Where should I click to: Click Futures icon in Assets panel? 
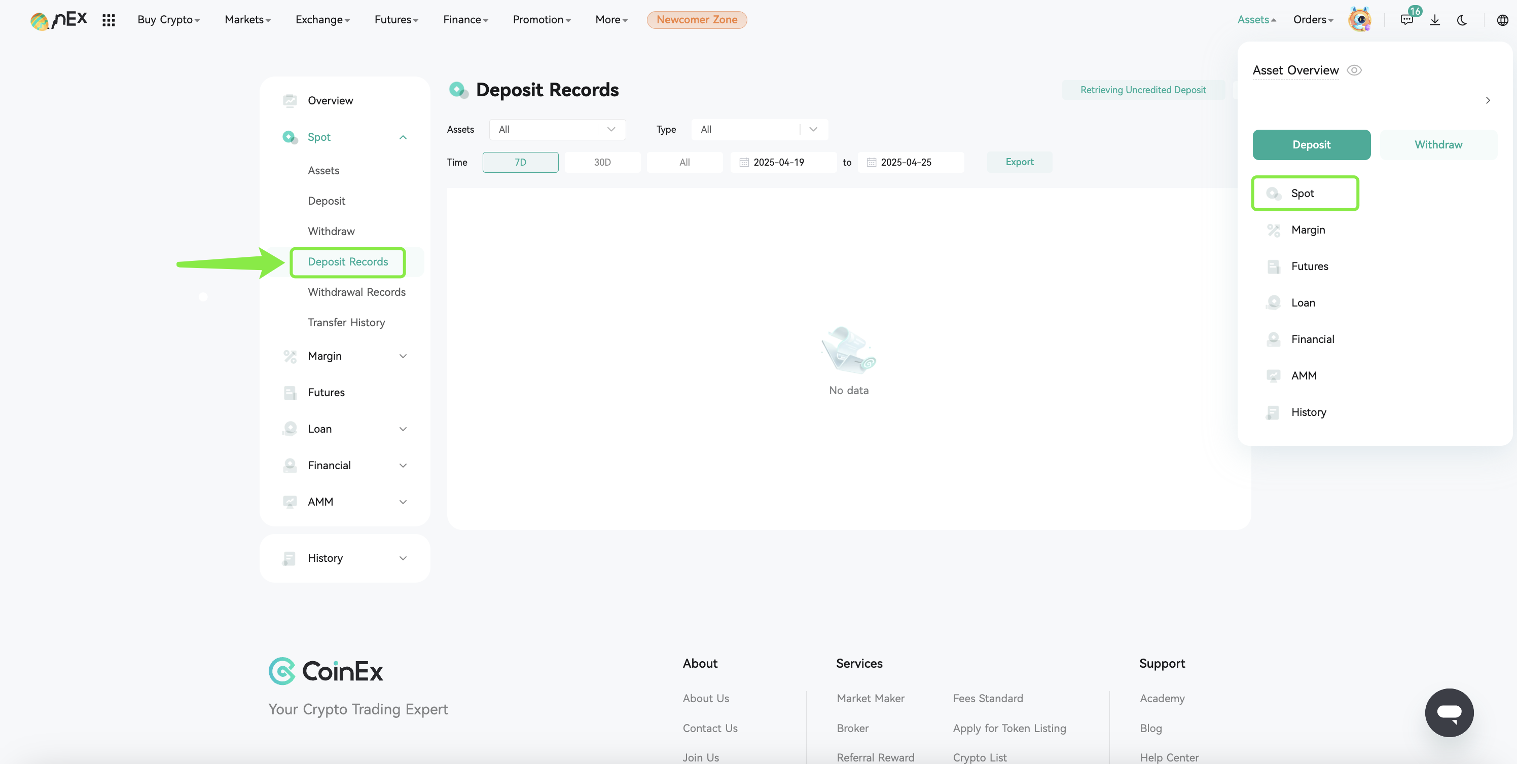[x=1273, y=266]
